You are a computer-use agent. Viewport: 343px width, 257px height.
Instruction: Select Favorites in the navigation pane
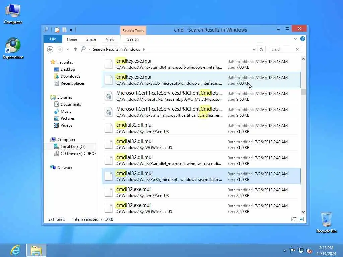65,62
